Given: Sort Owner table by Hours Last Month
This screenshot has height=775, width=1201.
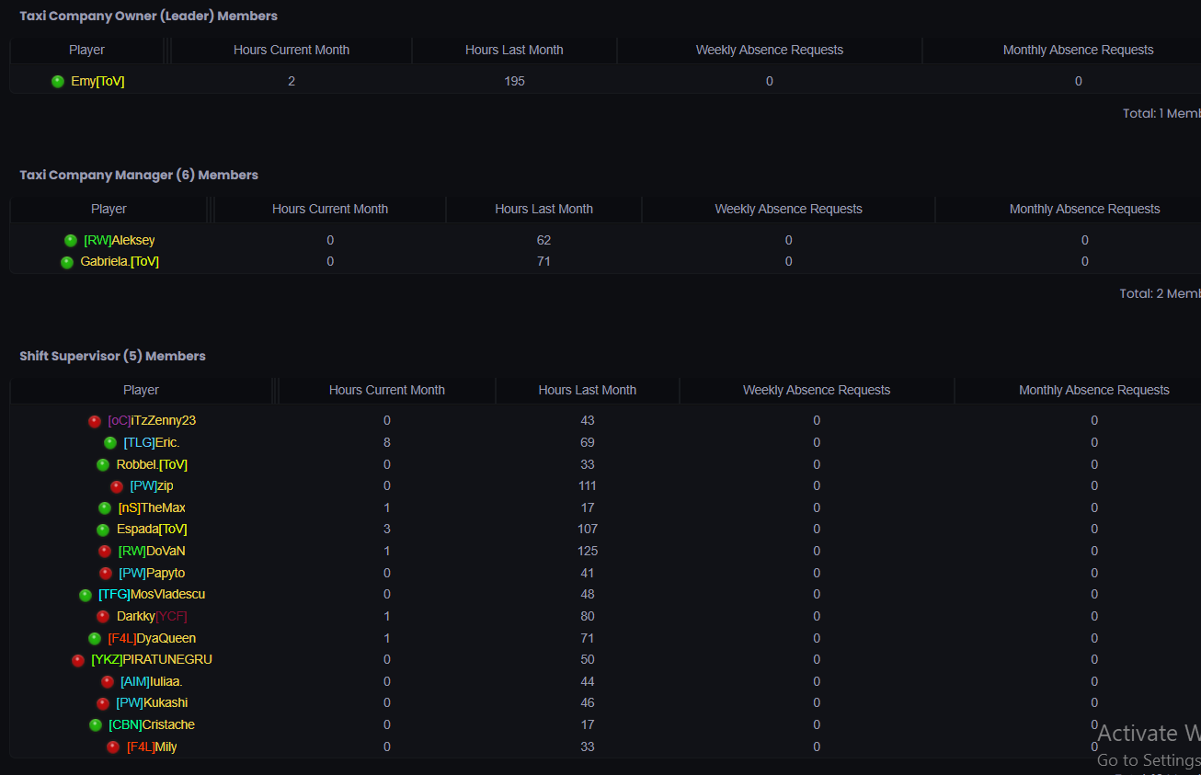Looking at the screenshot, I should (514, 51).
